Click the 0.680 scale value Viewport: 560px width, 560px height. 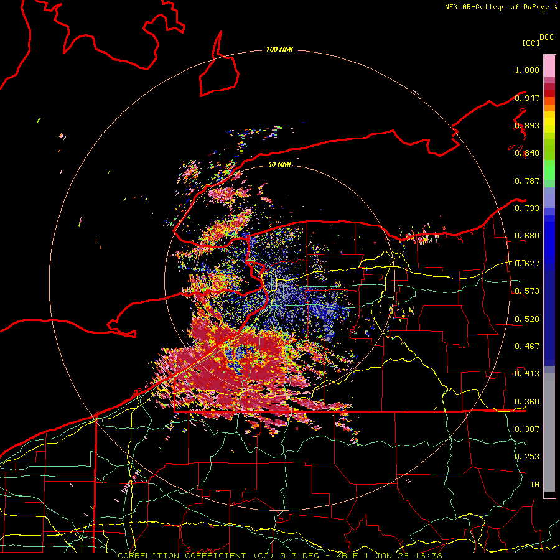[527, 236]
